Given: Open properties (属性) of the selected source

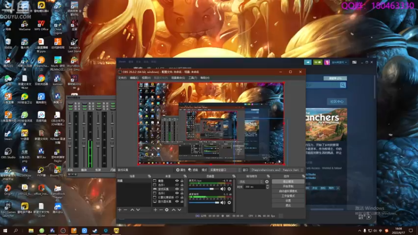Looking at the screenshot, I should click(x=180, y=170).
